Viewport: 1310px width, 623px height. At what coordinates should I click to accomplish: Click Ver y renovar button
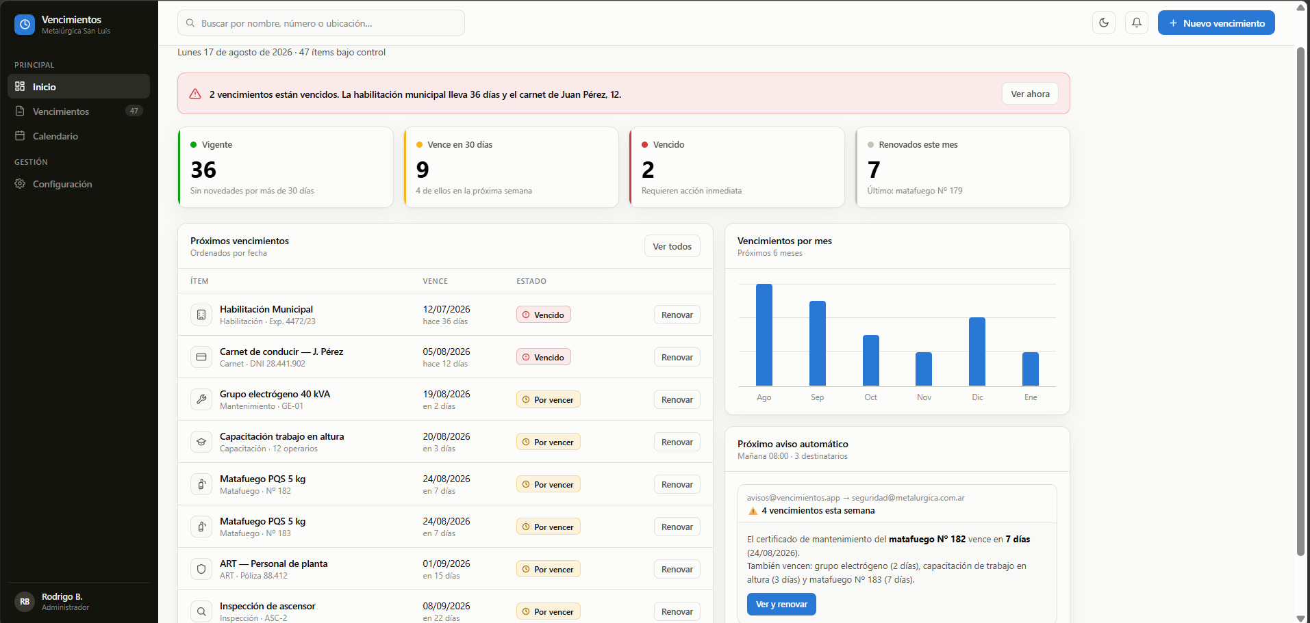point(781,604)
